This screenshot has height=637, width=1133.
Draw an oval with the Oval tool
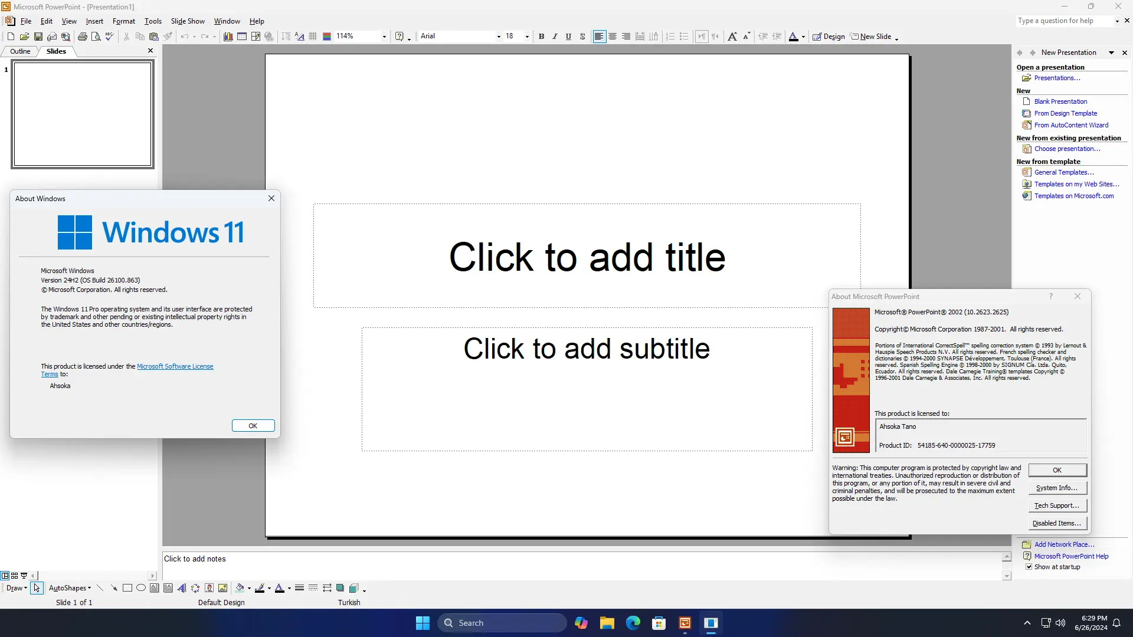(141, 588)
